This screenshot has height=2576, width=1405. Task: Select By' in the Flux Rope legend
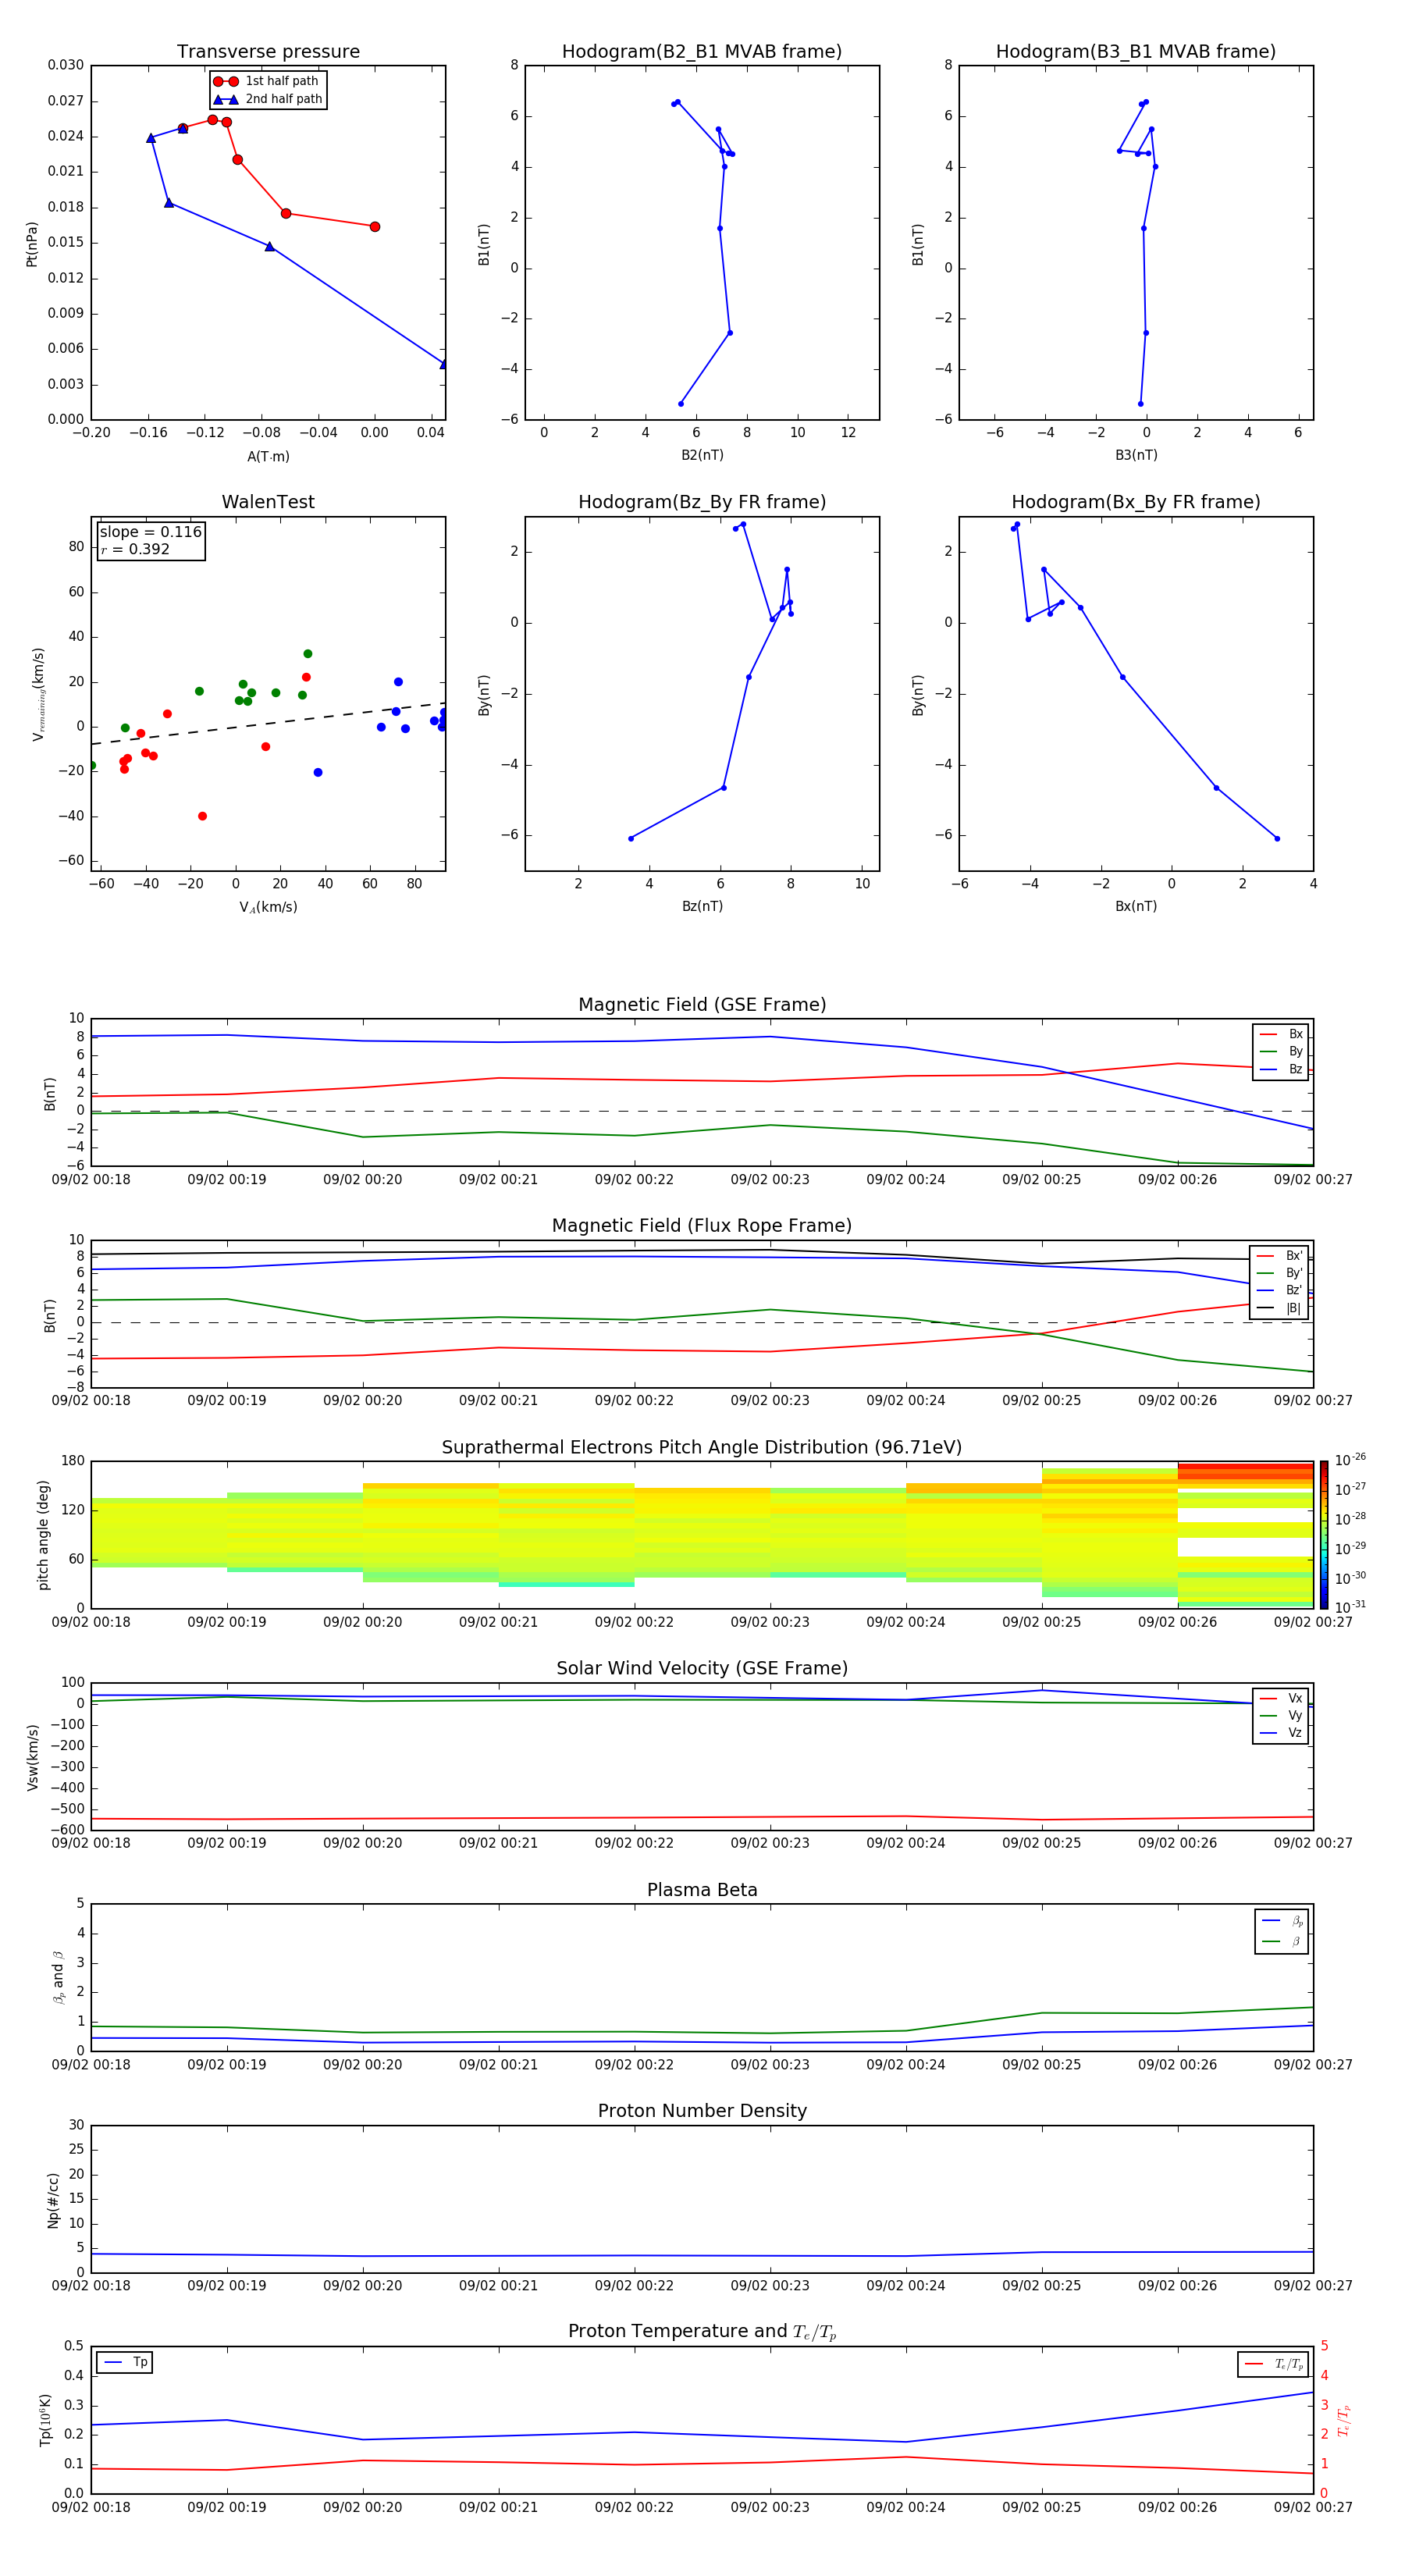(x=1280, y=1273)
